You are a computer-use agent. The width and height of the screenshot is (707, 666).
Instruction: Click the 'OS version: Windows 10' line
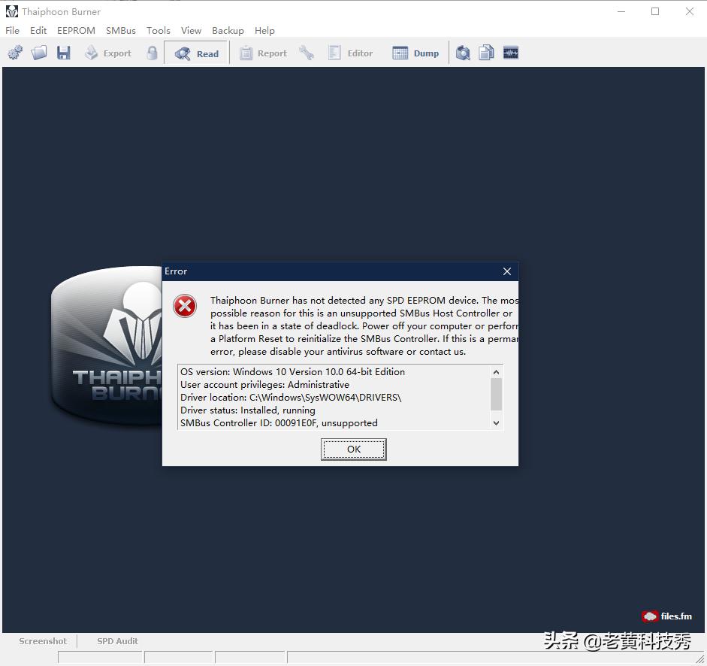[x=292, y=372]
